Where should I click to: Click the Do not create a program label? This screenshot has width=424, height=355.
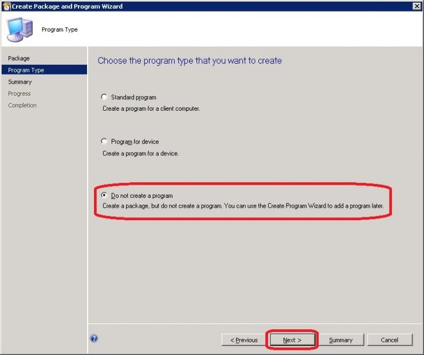point(142,196)
